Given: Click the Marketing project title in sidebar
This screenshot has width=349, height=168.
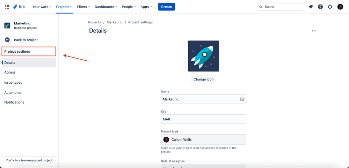Looking at the screenshot, I should coord(22,23).
